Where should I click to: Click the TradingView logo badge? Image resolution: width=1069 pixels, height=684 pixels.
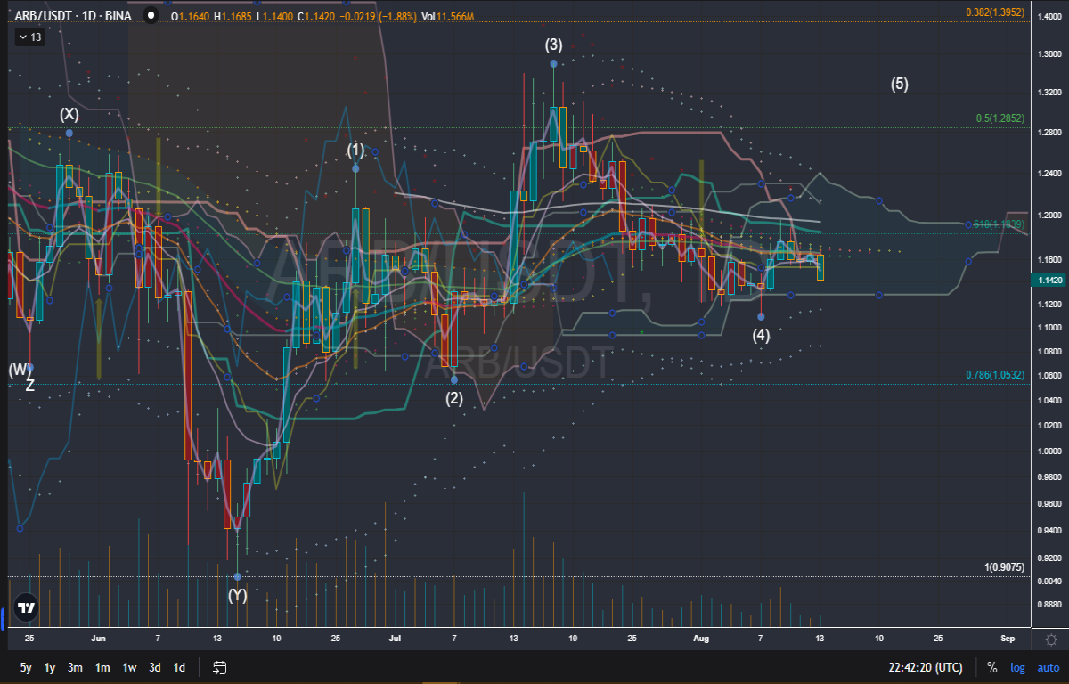[27, 608]
